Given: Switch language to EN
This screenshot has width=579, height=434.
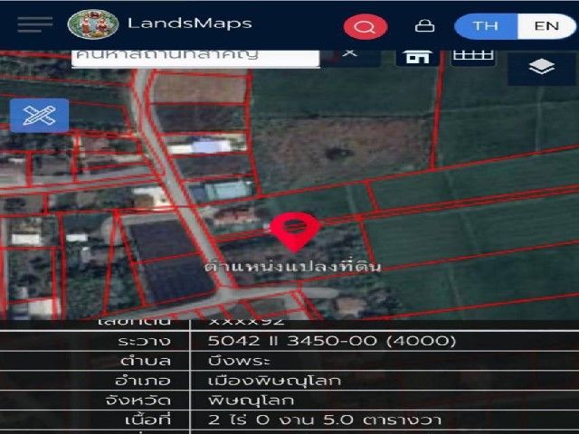Looking at the screenshot, I should click(546, 26).
